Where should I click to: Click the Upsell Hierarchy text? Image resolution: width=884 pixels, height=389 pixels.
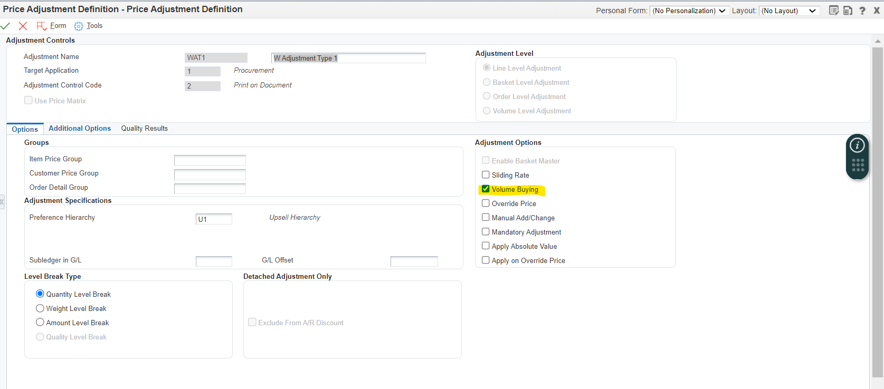(x=294, y=217)
